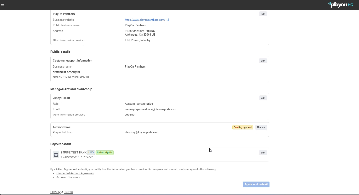Click the Public details heading
Image resolution: width=359 pixels, height=195 pixels.
60,52
